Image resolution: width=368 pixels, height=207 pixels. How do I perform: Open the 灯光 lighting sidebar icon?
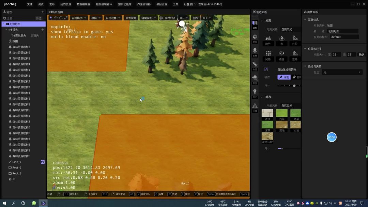(255, 93)
